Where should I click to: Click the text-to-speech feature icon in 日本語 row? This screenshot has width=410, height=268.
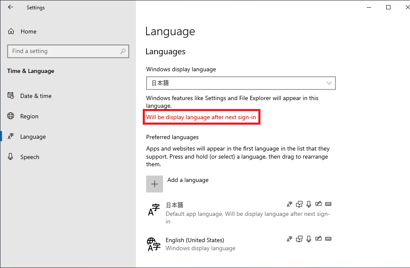[x=299, y=204]
